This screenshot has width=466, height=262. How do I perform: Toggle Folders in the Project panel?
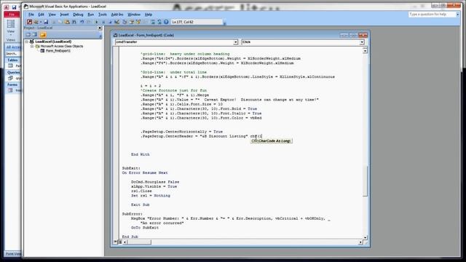pos(43,35)
